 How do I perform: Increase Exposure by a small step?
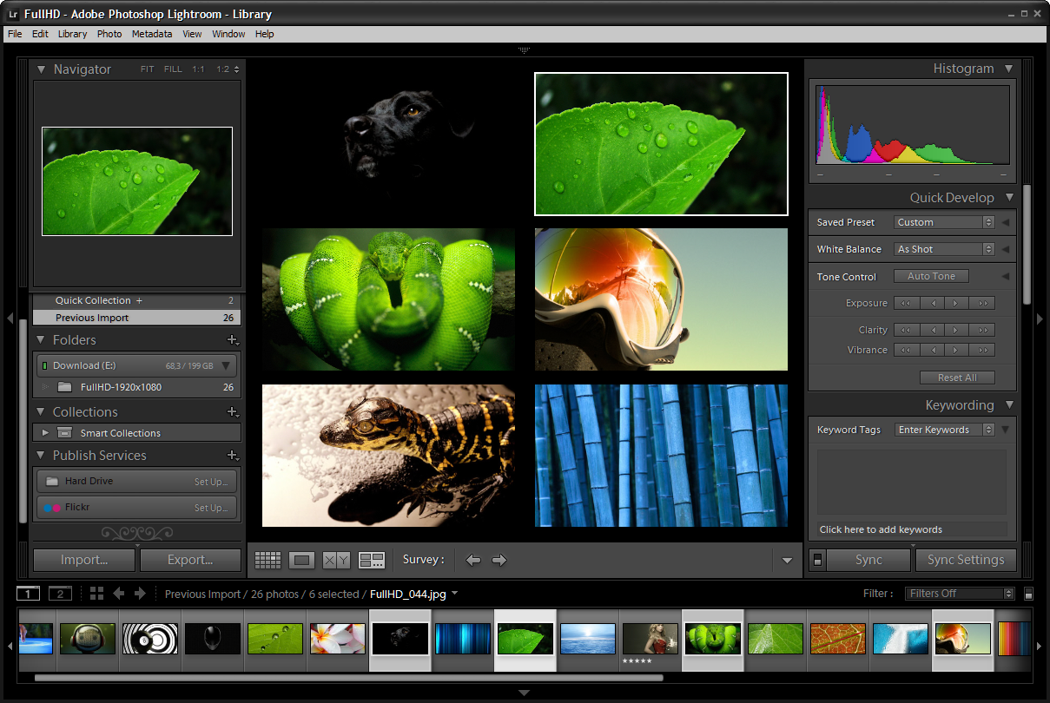(x=956, y=303)
